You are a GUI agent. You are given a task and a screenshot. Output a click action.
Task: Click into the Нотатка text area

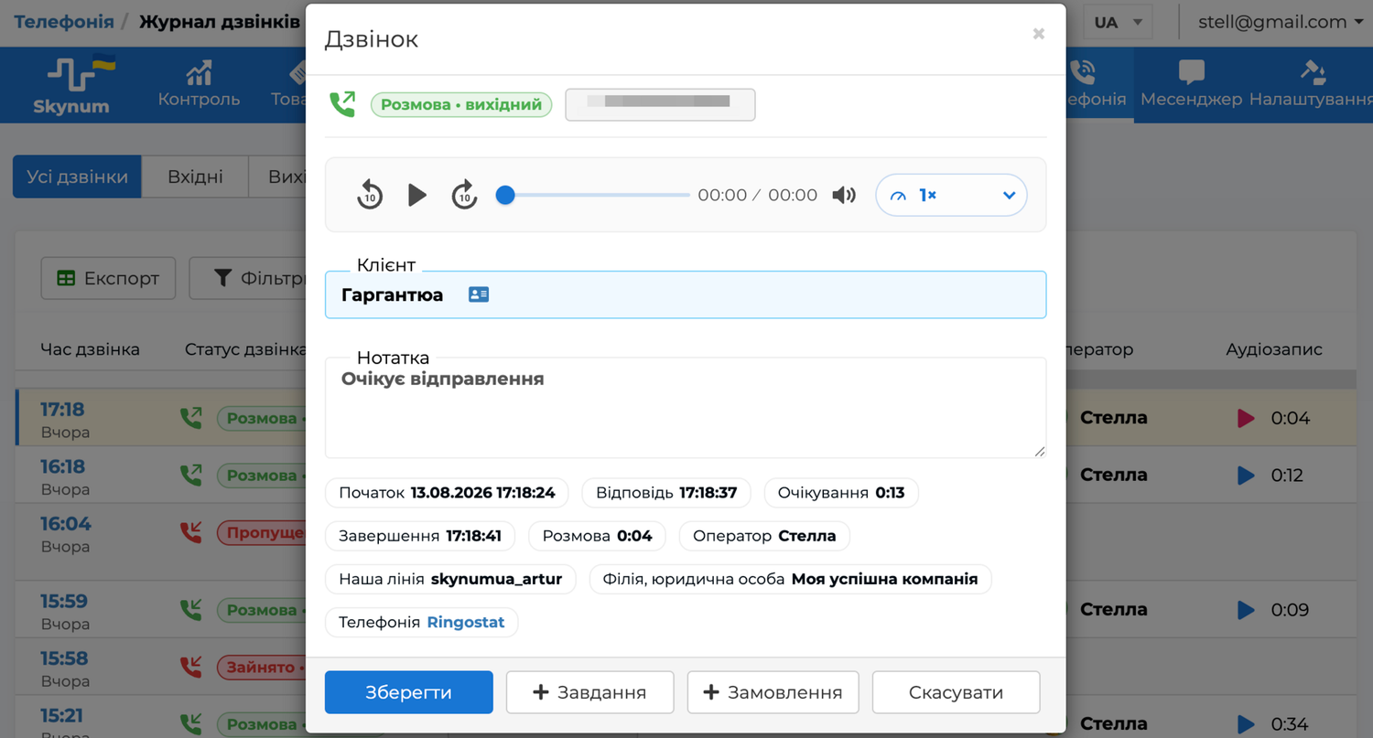pos(686,408)
